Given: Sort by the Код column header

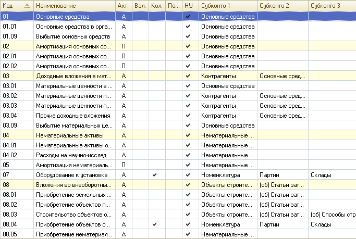Looking at the screenshot, I should 17,6.
